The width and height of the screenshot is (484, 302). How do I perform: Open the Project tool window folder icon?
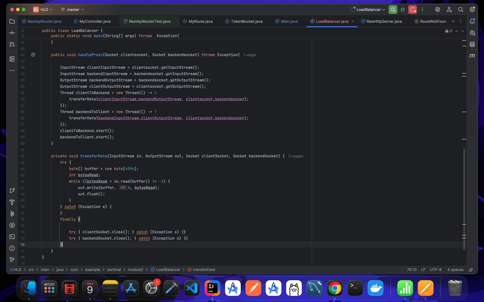[x=12, y=21]
